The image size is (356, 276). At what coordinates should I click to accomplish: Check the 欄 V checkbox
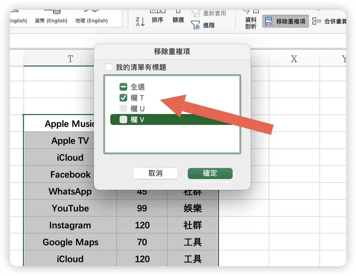[x=123, y=119]
